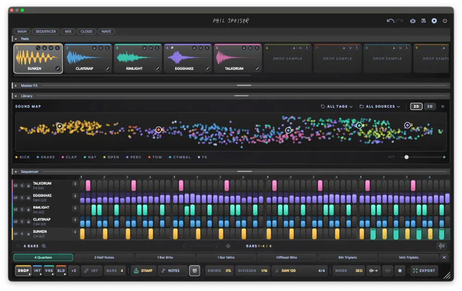
Task: Switch sound map to 3D view
Action: pyautogui.click(x=430, y=106)
